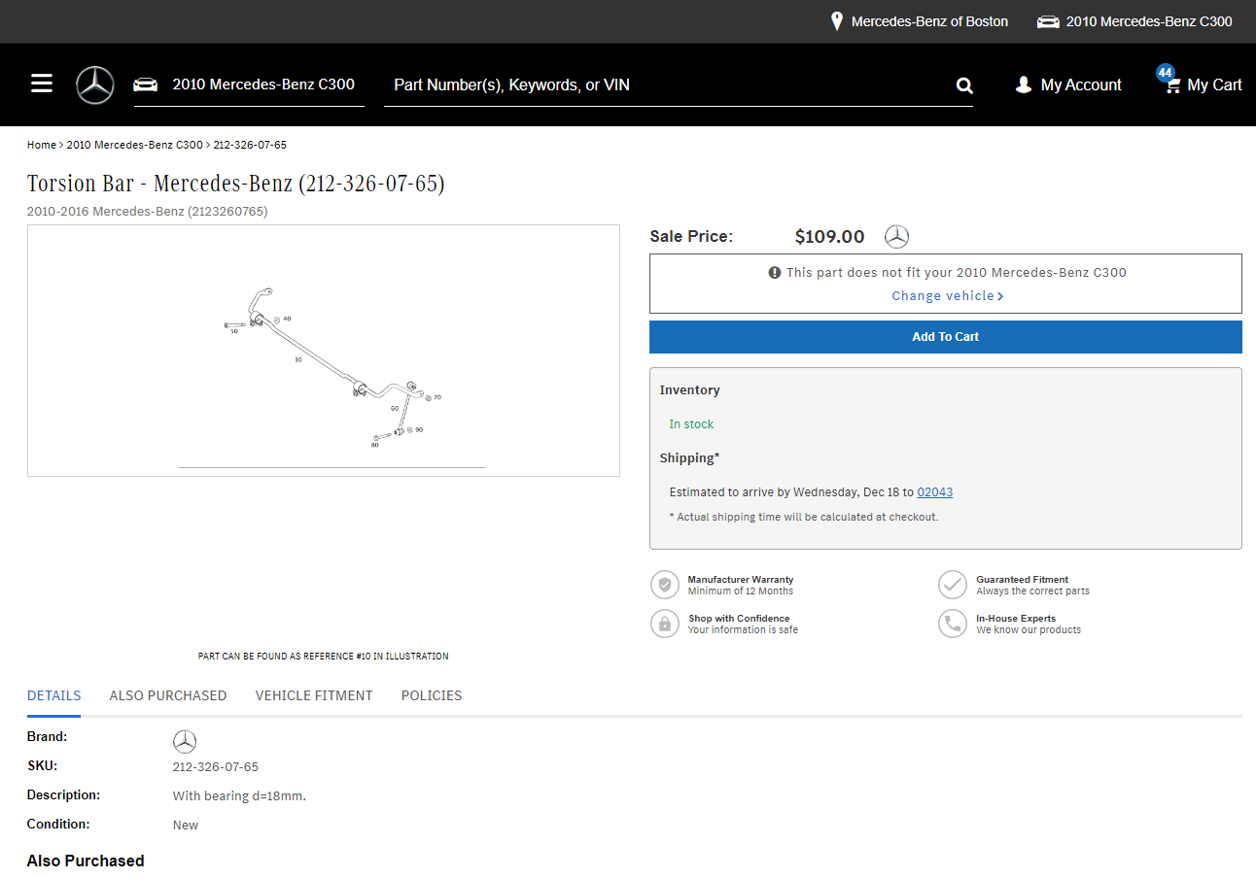1256x878 pixels.
Task: Open the Vehicle Fitment tab
Action: (x=314, y=695)
